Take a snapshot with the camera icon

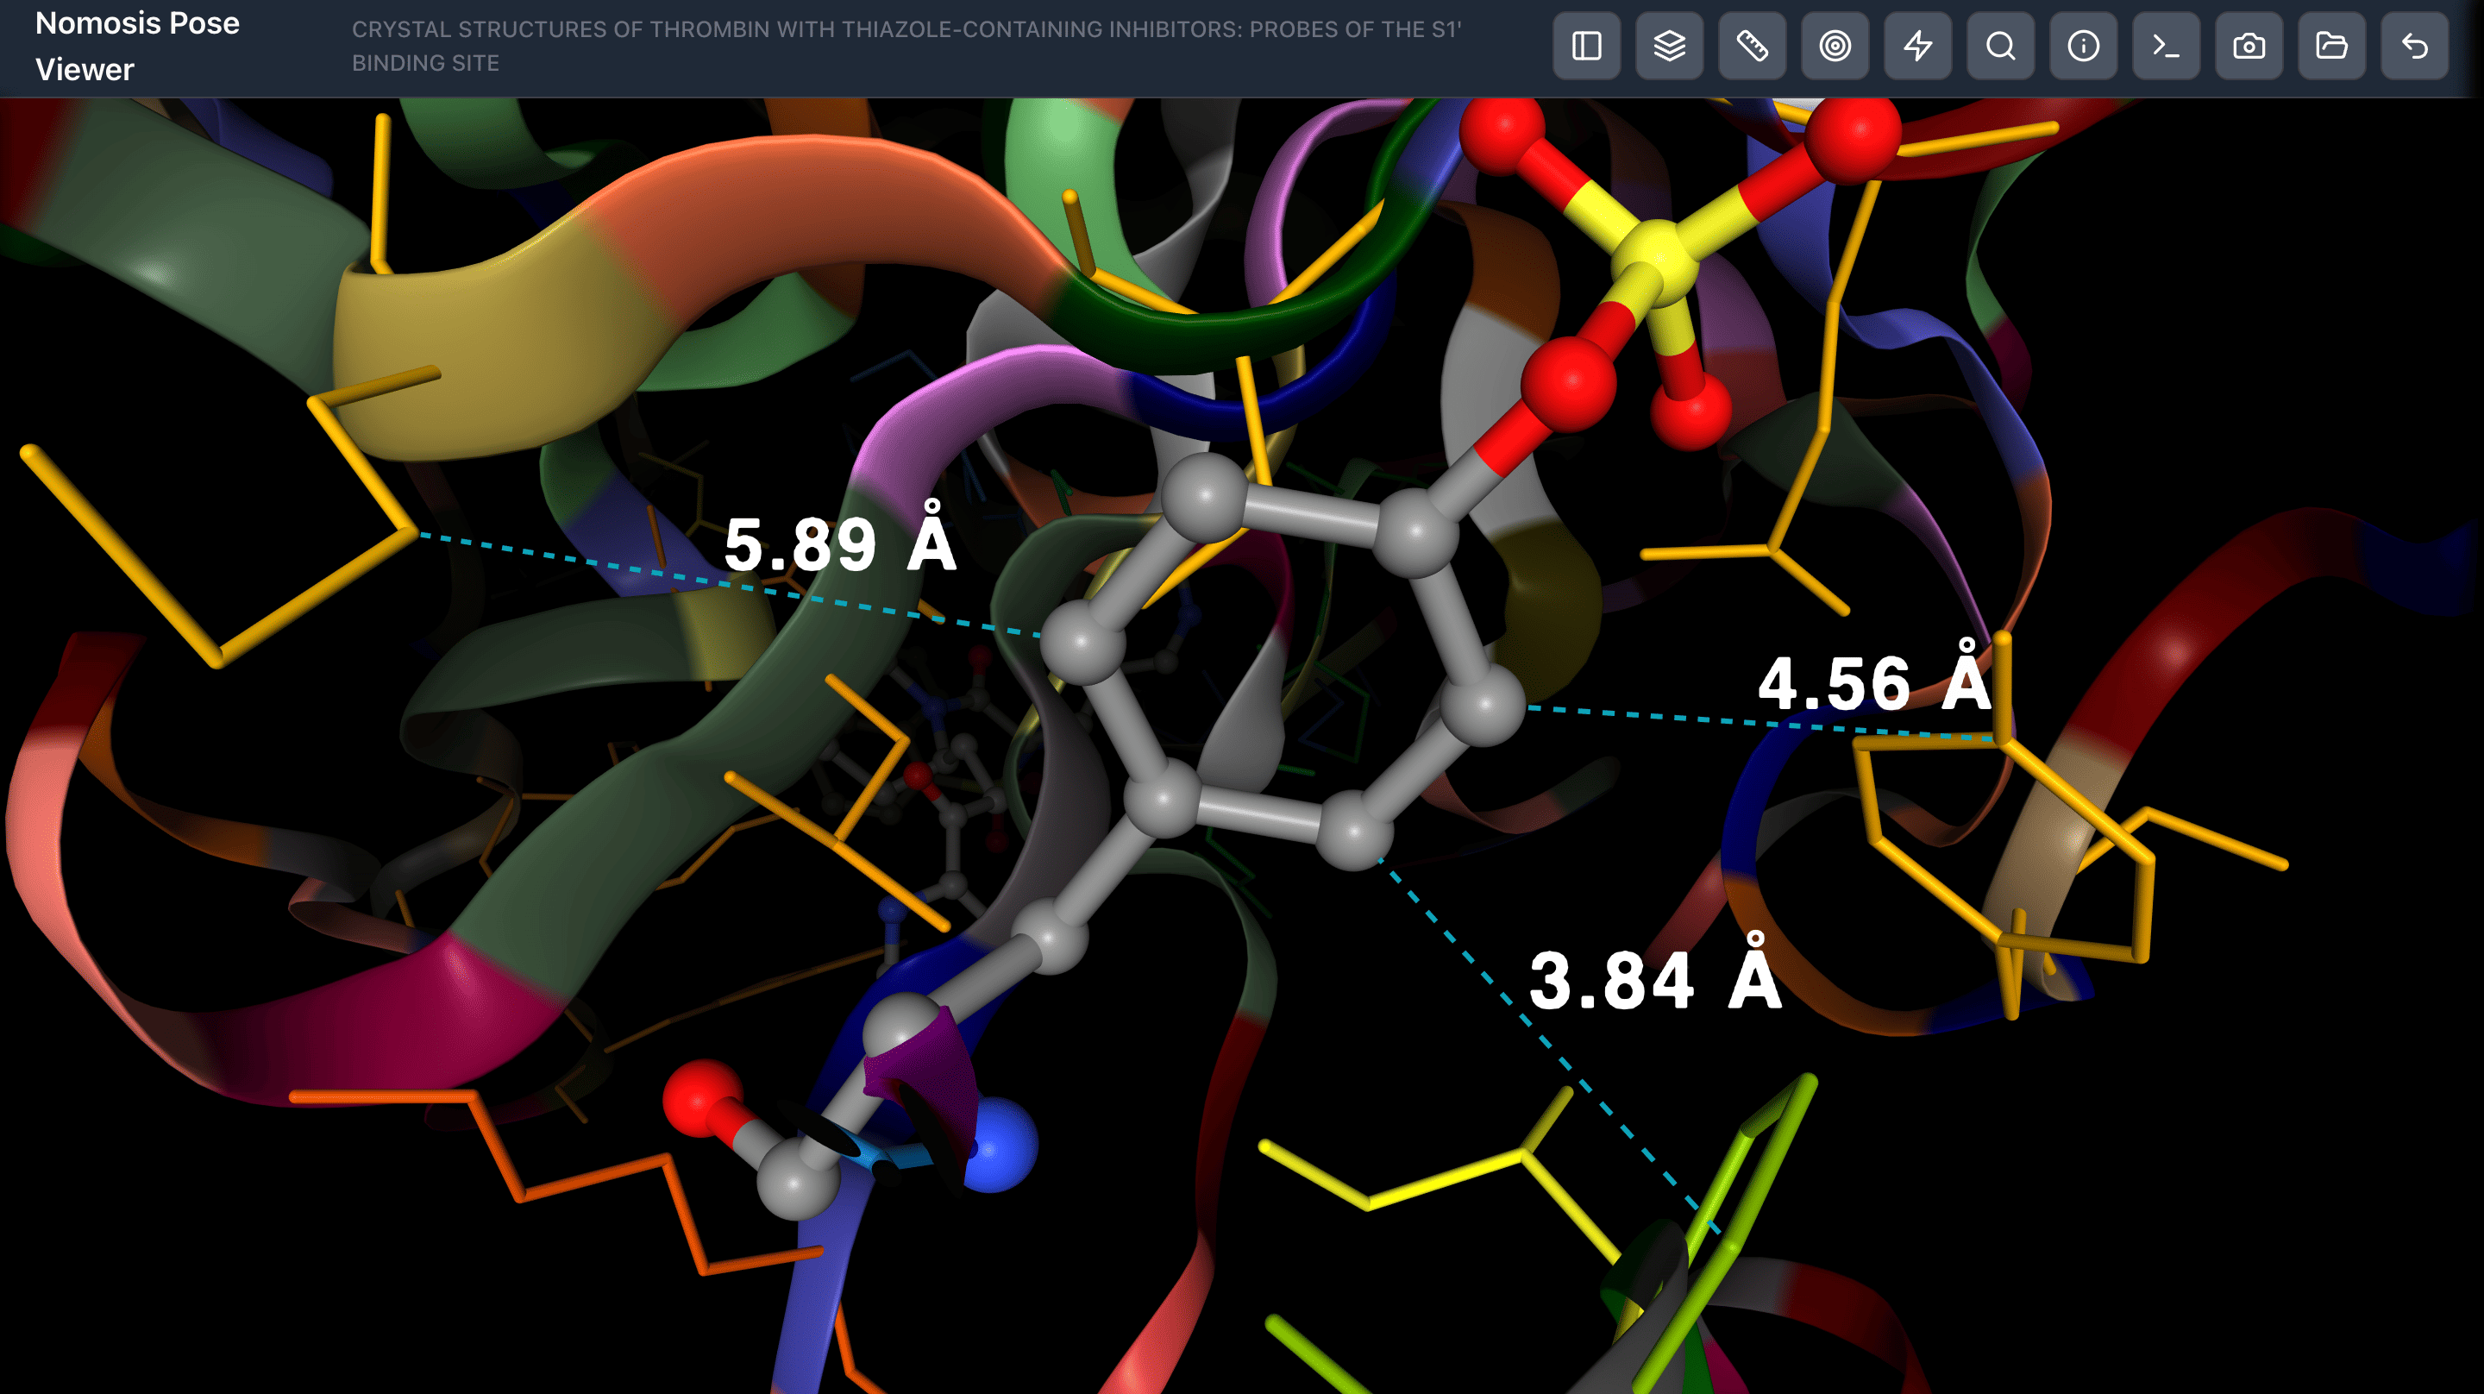coord(2249,46)
